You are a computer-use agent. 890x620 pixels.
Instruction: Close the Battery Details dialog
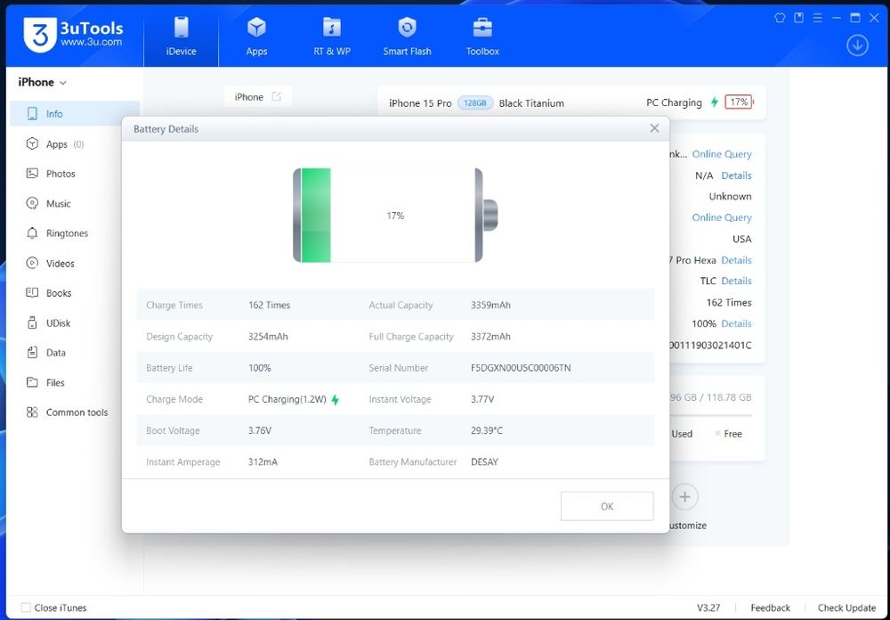pyautogui.click(x=654, y=128)
